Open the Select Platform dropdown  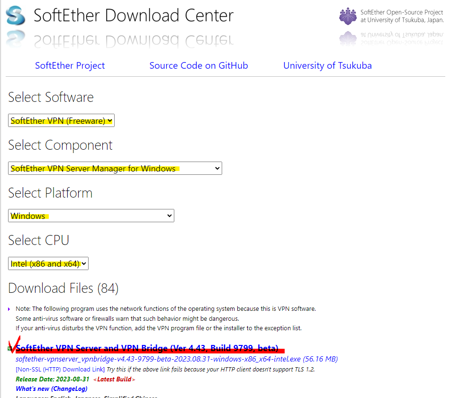[91, 216]
